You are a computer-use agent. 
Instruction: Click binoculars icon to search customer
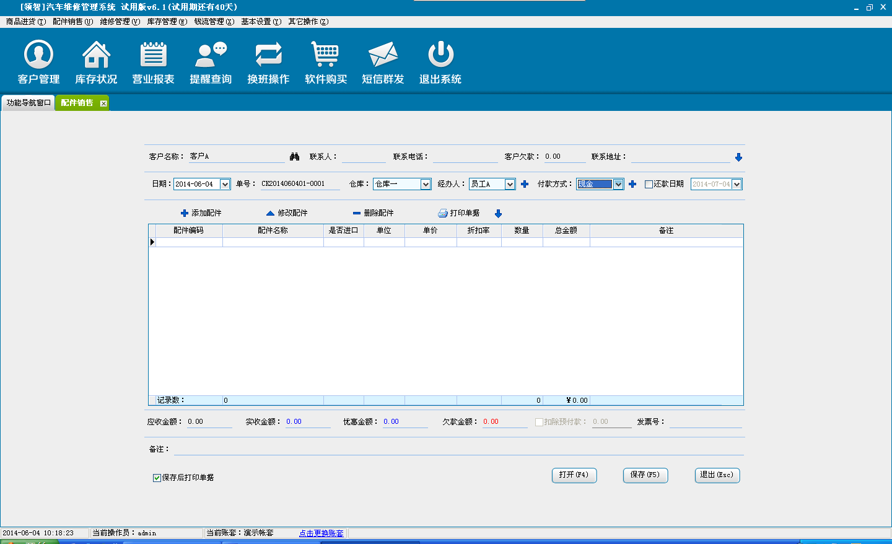point(294,157)
